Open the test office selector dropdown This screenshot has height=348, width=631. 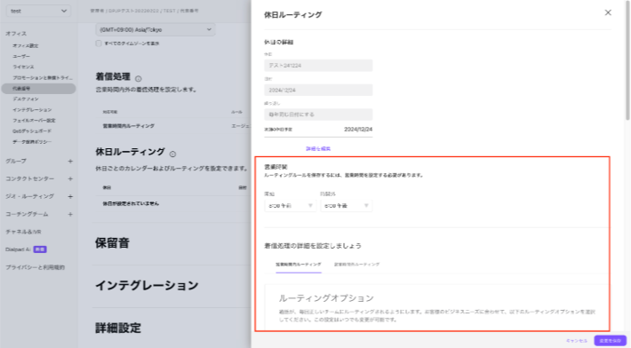click(38, 11)
